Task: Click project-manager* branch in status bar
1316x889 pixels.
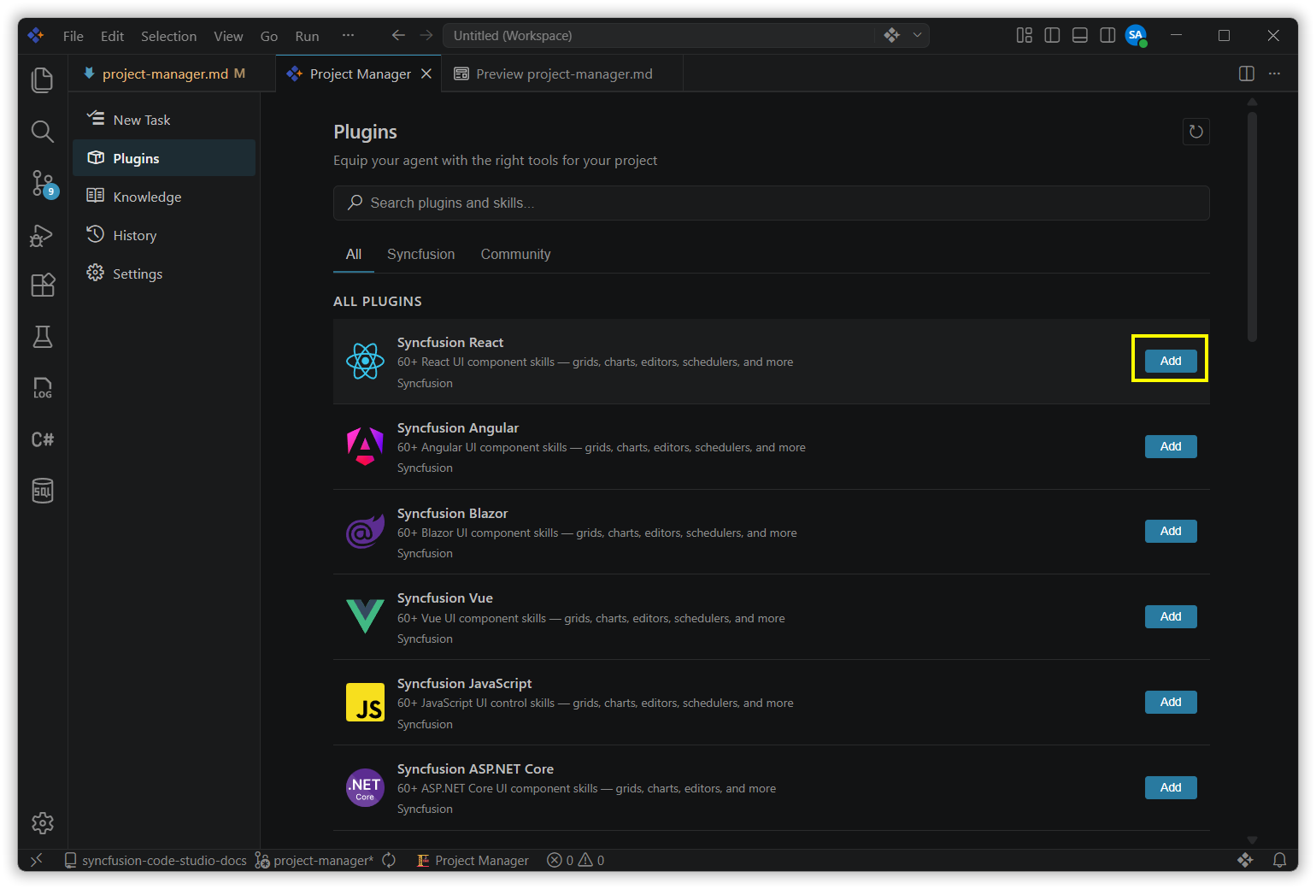Action: click(x=314, y=860)
